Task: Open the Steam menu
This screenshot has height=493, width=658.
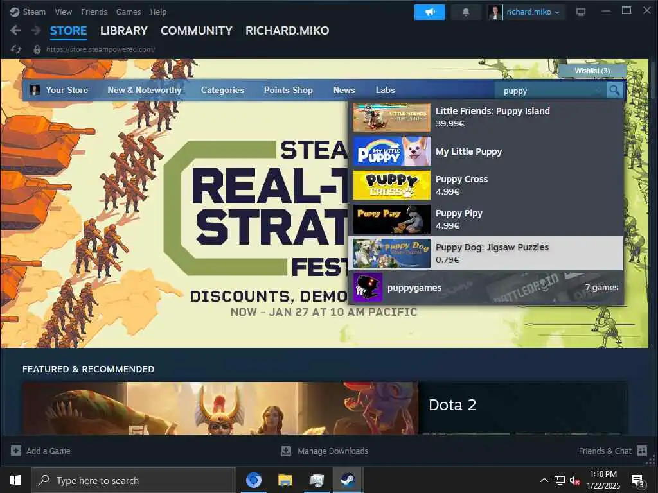Action: 34,12
